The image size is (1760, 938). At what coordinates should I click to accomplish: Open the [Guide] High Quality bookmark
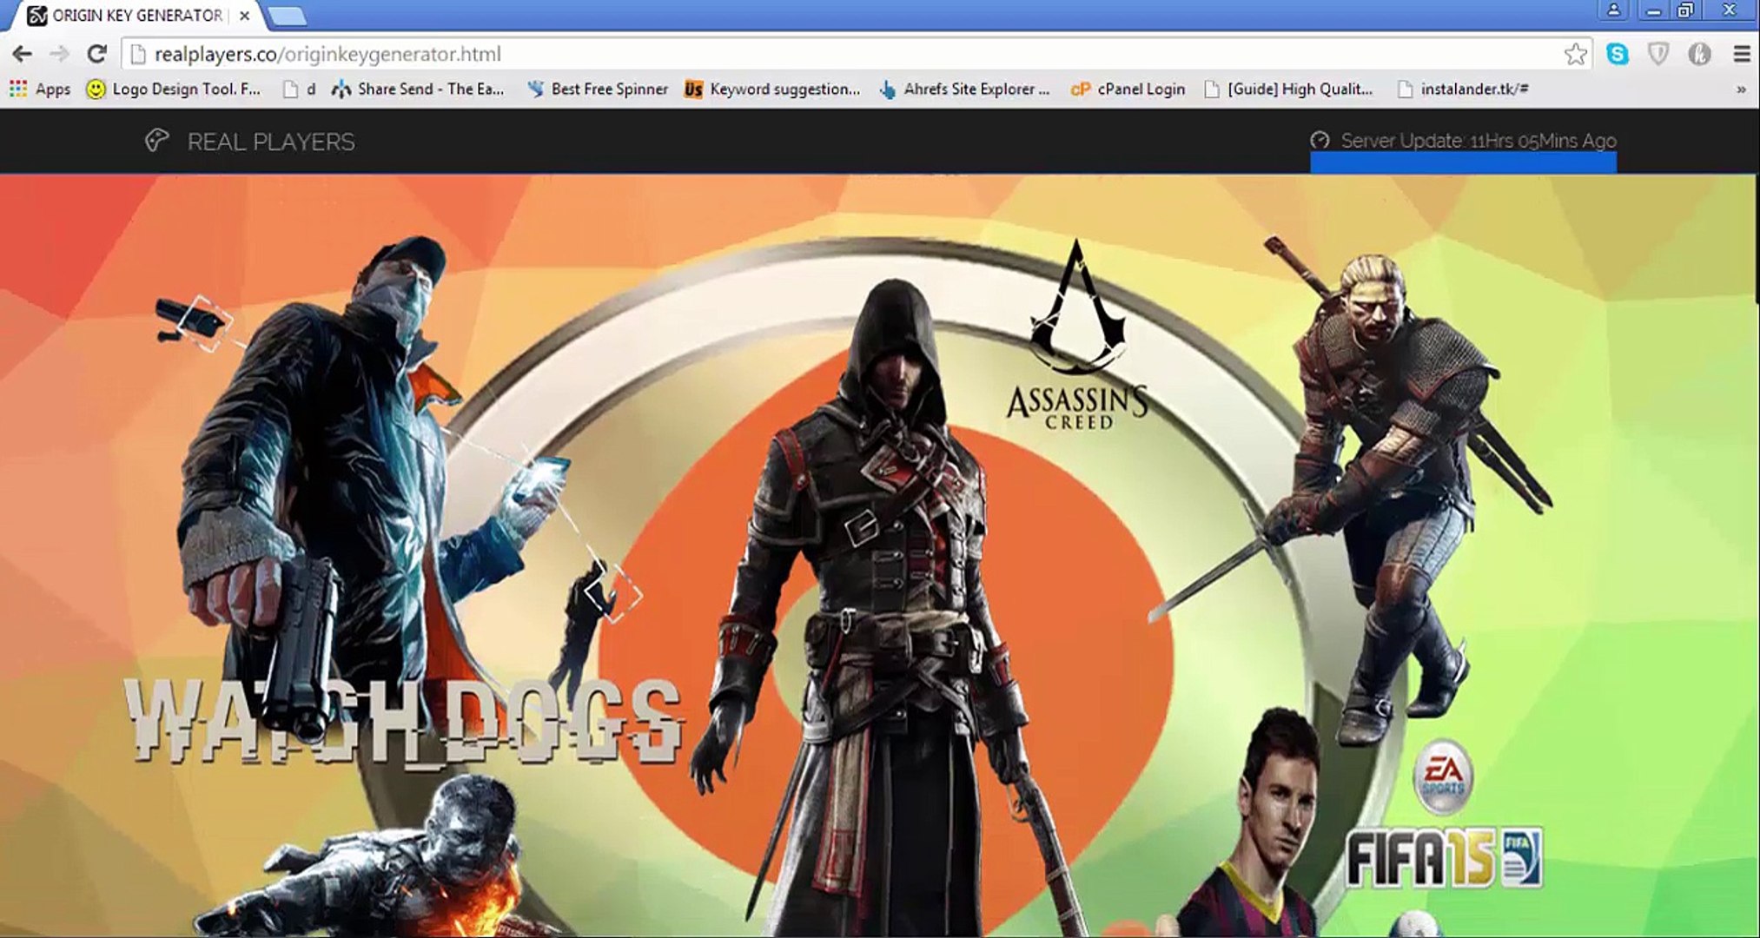(1288, 89)
